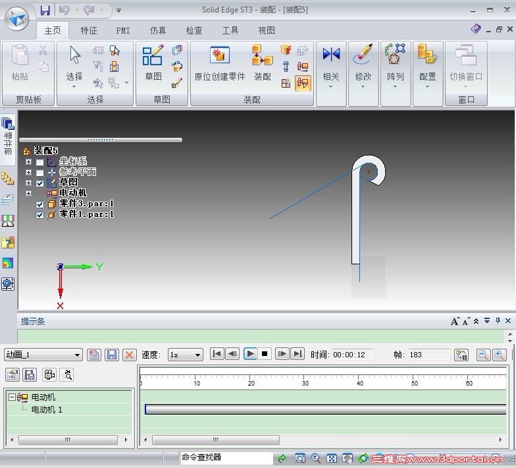Click the 命令查找器 search field
Screen dimensions: 516x468
point(226,457)
